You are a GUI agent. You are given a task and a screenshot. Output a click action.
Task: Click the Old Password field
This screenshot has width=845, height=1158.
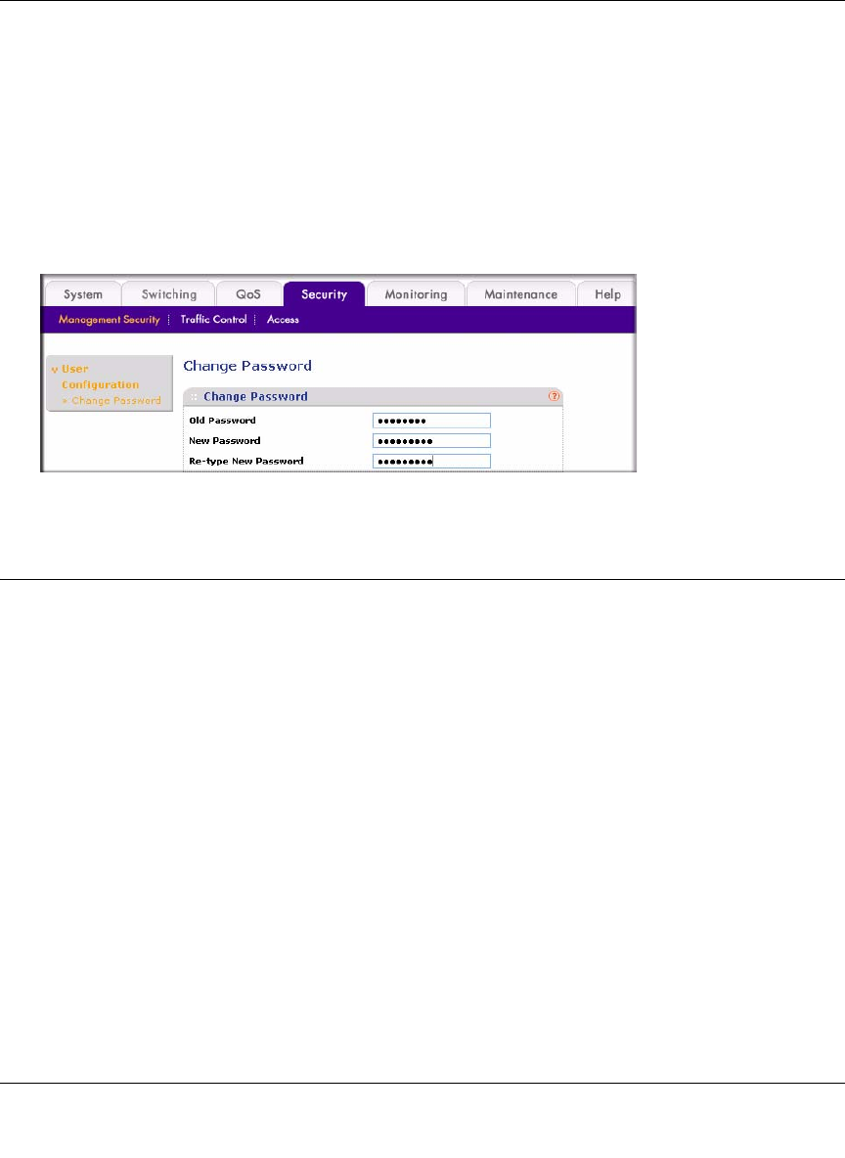click(x=431, y=421)
